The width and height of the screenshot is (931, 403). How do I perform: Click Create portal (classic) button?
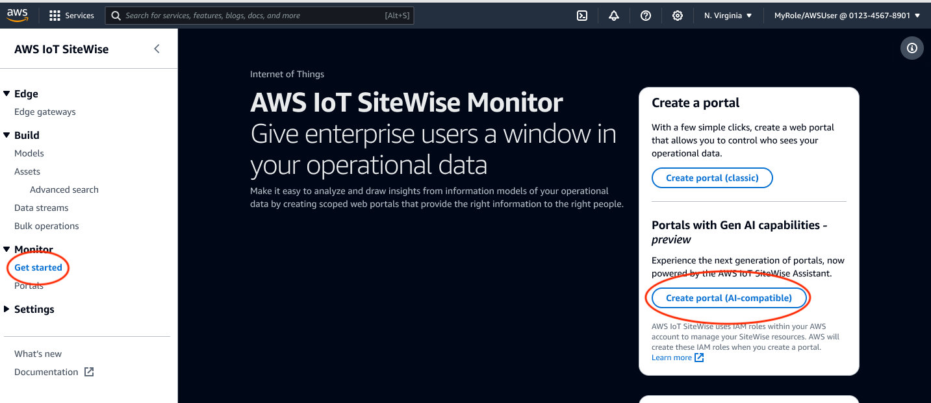712,178
